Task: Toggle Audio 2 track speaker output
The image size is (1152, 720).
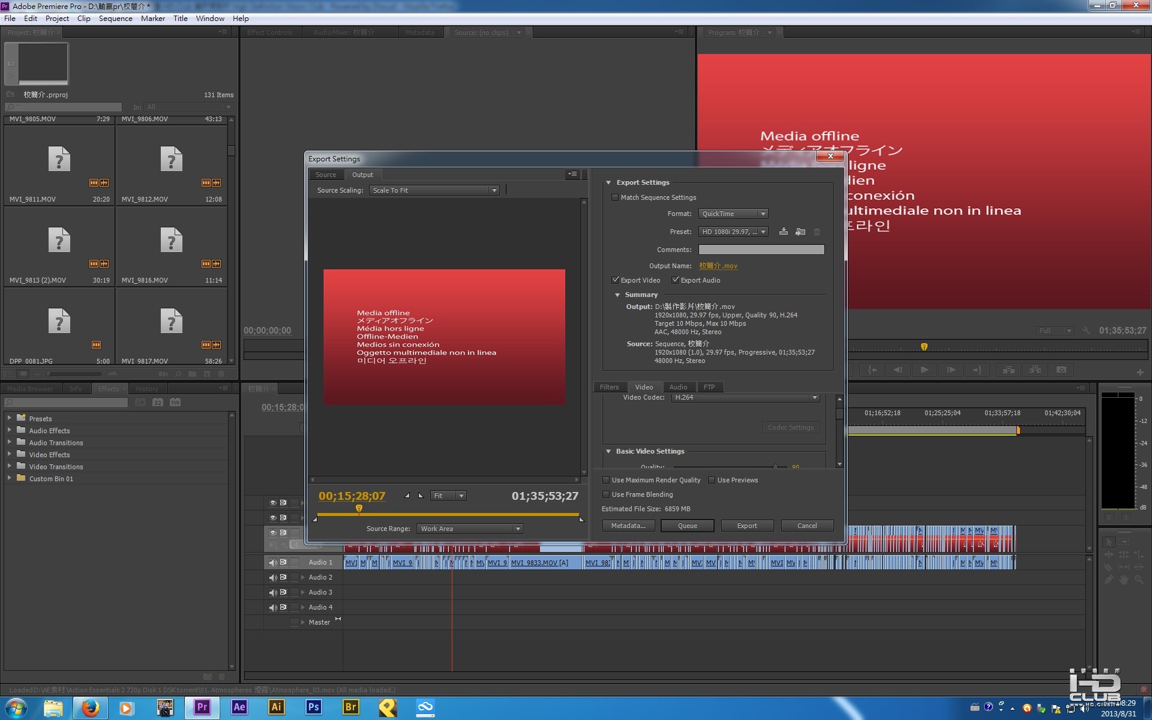Action: coord(273,577)
